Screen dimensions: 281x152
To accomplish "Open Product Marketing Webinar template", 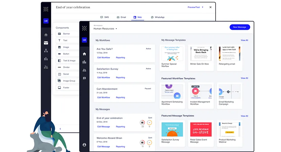I will click(x=230, y=133).
